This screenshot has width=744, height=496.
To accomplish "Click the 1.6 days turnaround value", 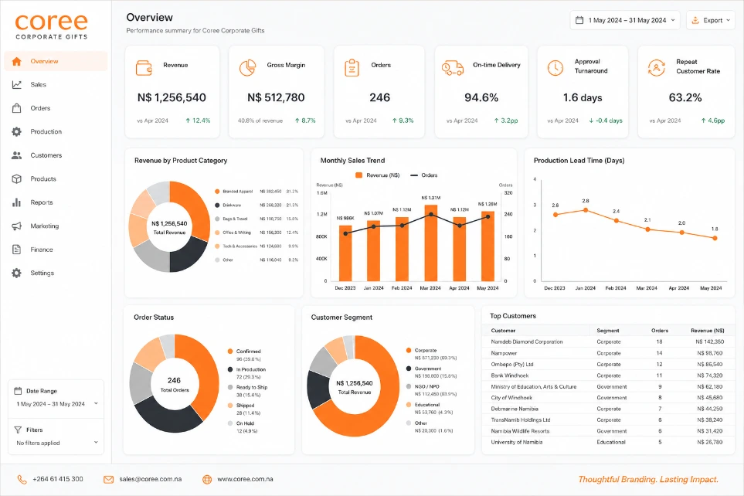I will click(583, 98).
